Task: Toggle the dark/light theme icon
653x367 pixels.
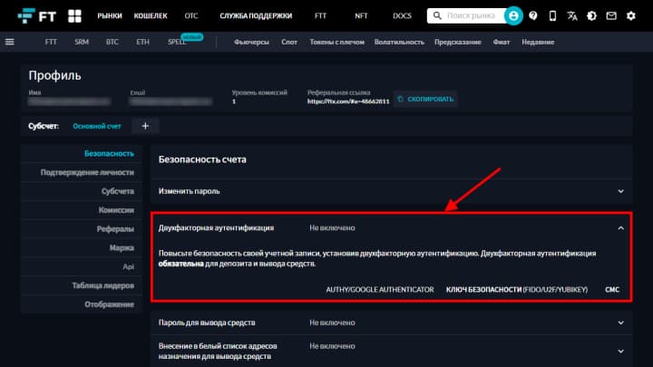Action: tap(591, 15)
